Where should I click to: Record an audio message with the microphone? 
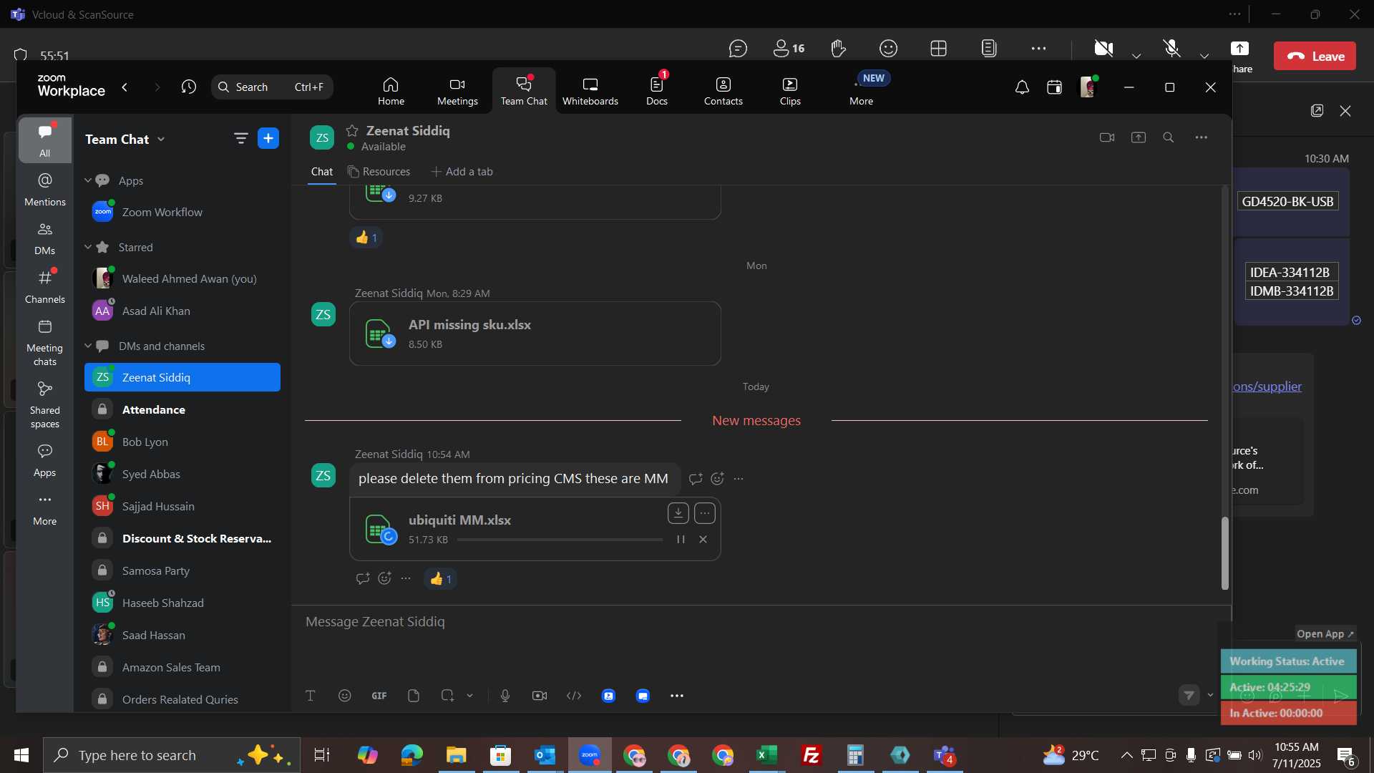[x=505, y=696]
